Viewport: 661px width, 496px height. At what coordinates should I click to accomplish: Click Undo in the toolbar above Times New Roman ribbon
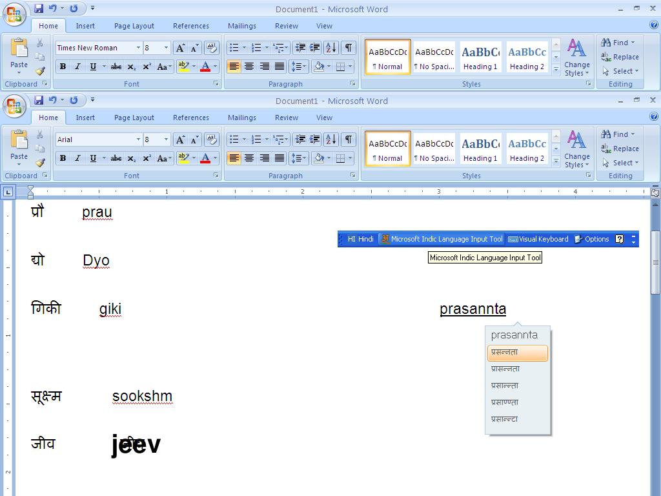tap(52, 8)
